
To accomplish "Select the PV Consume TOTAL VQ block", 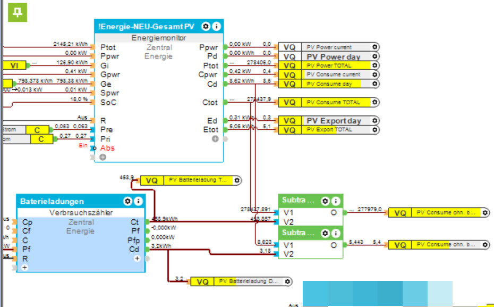I will tap(329, 102).
